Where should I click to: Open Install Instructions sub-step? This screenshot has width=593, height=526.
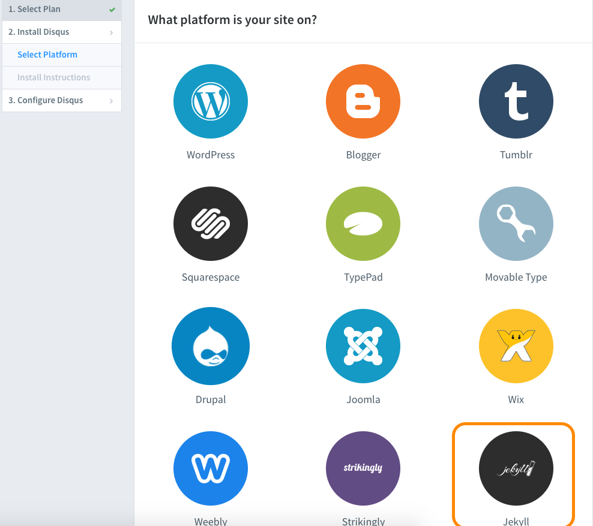coord(62,77)
